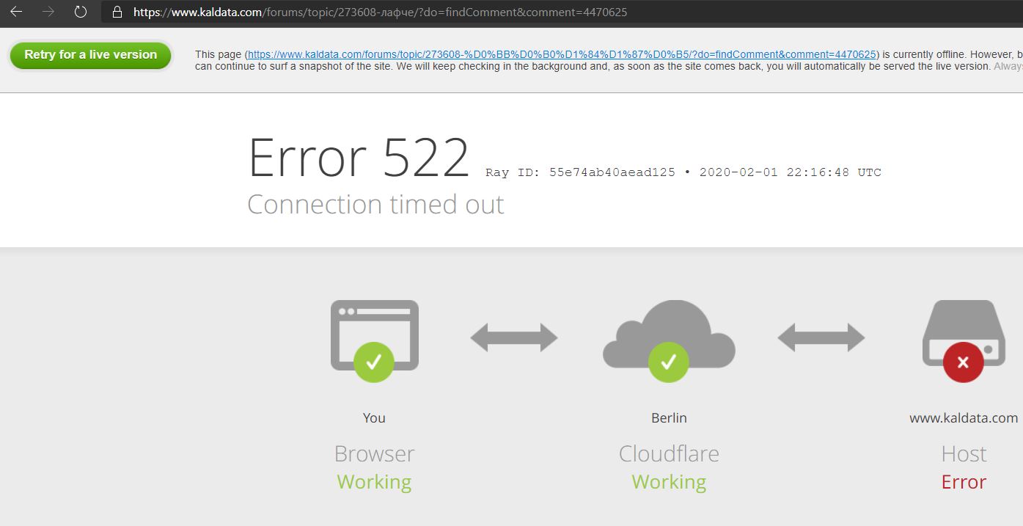This screenshot has width=1023, height=526.
Task: Click the Ray ID text line
Action: point(683,172)
